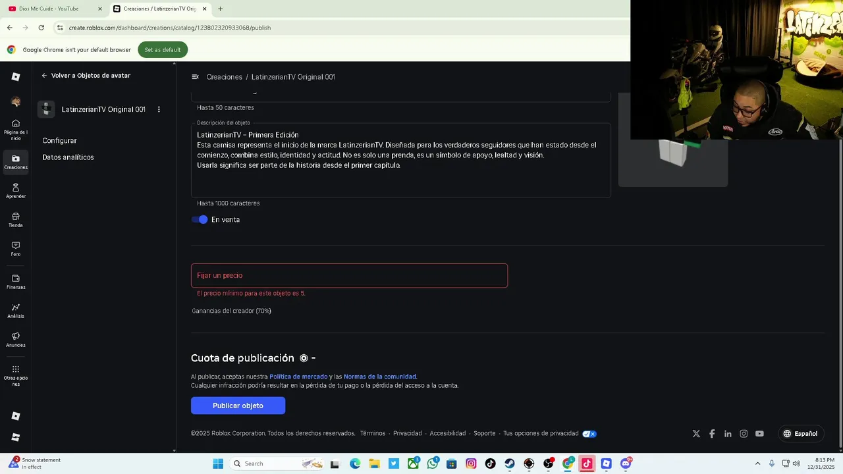843x474 pixels.
Task: Click the Roblox app icon near sidebar bottom
Action: [x=16, y=416]
